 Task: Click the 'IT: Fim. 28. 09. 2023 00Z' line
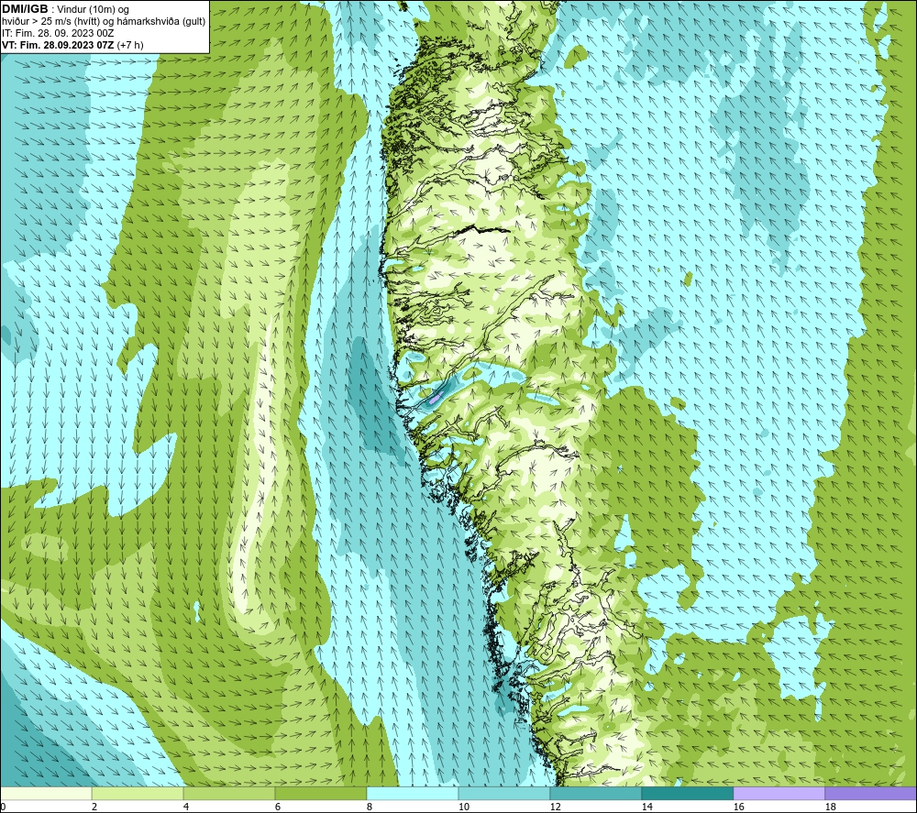[x=58, y=33]
